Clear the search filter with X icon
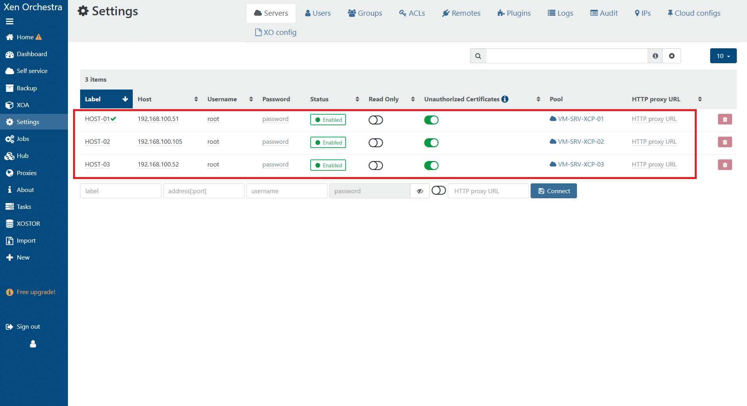The image size is (747, 406). [x=672, y=56]
